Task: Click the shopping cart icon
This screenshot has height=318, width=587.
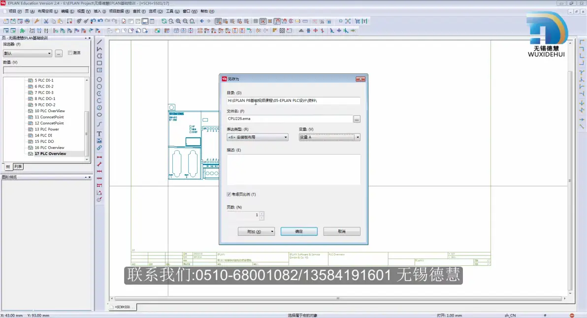Action: coord(358,21)
